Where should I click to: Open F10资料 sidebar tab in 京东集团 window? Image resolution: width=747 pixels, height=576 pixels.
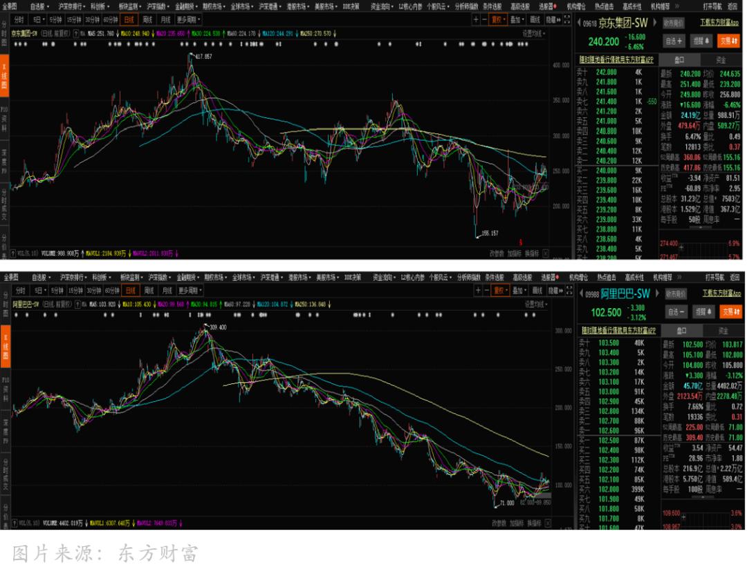[x=4, y=118]
